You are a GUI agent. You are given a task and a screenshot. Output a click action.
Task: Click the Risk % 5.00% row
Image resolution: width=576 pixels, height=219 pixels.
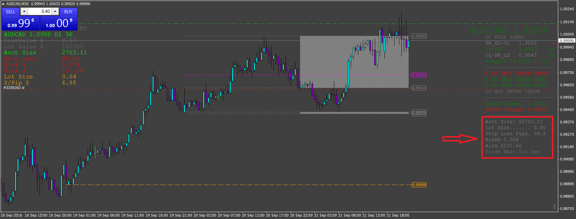click(x=42, y=65)
